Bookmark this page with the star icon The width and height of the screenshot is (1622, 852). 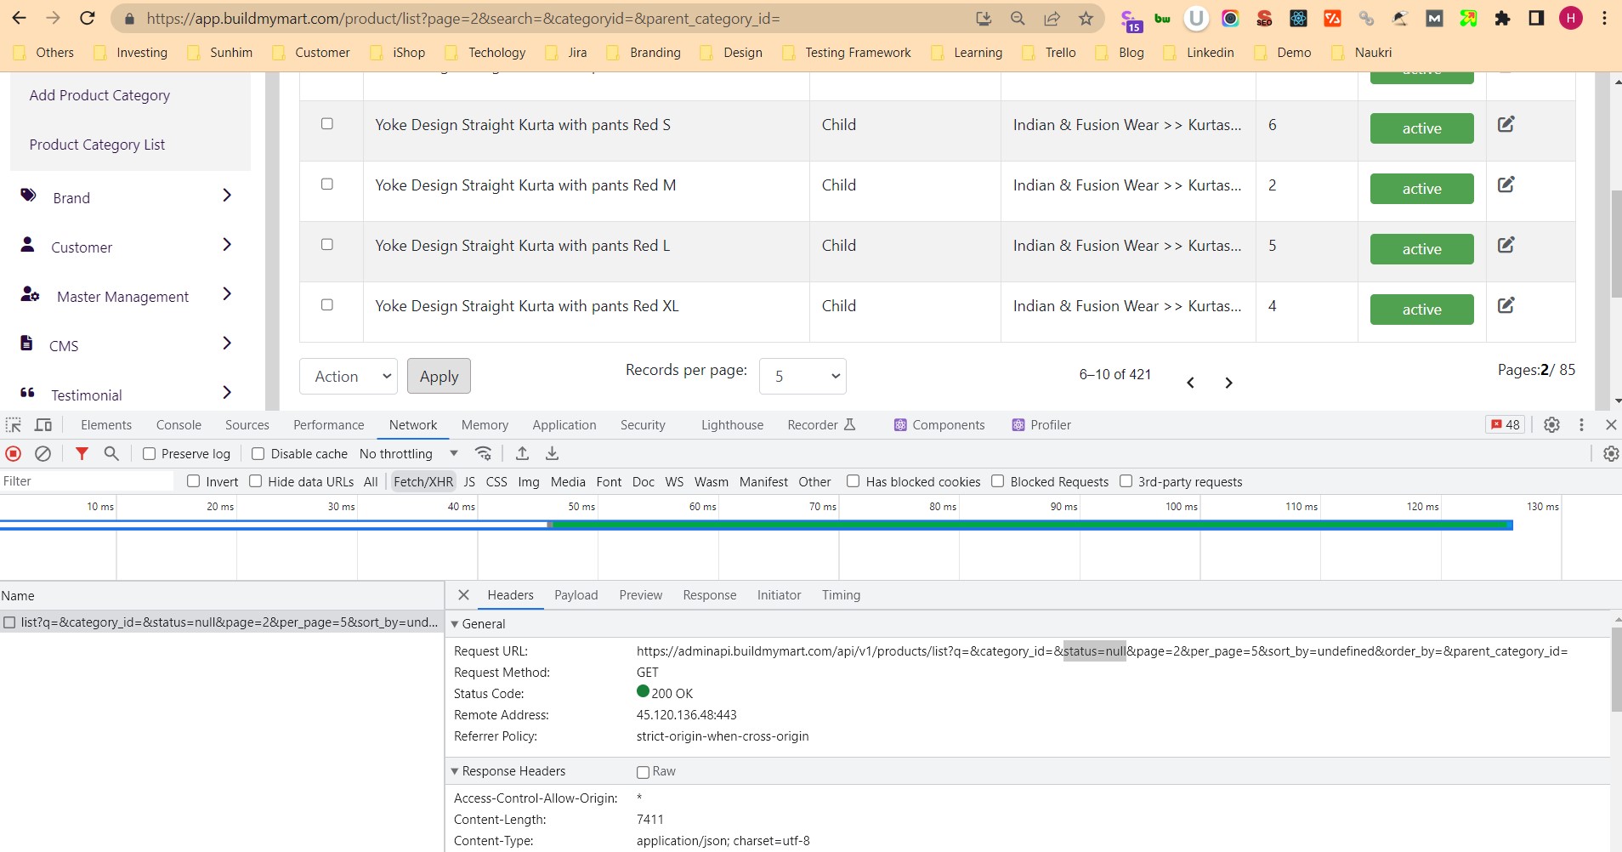[1086, 19]
